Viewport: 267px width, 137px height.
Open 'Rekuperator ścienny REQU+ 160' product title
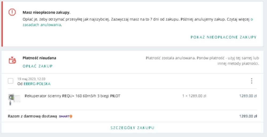[x=72, y=96]
